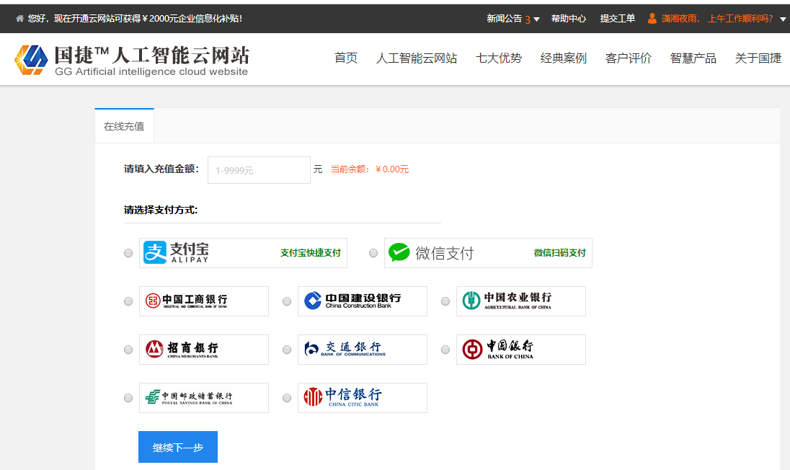Switch to the 在线充值 tab
Image resolution: width=790 pixels, height=470 pixels.
(124, 126)
